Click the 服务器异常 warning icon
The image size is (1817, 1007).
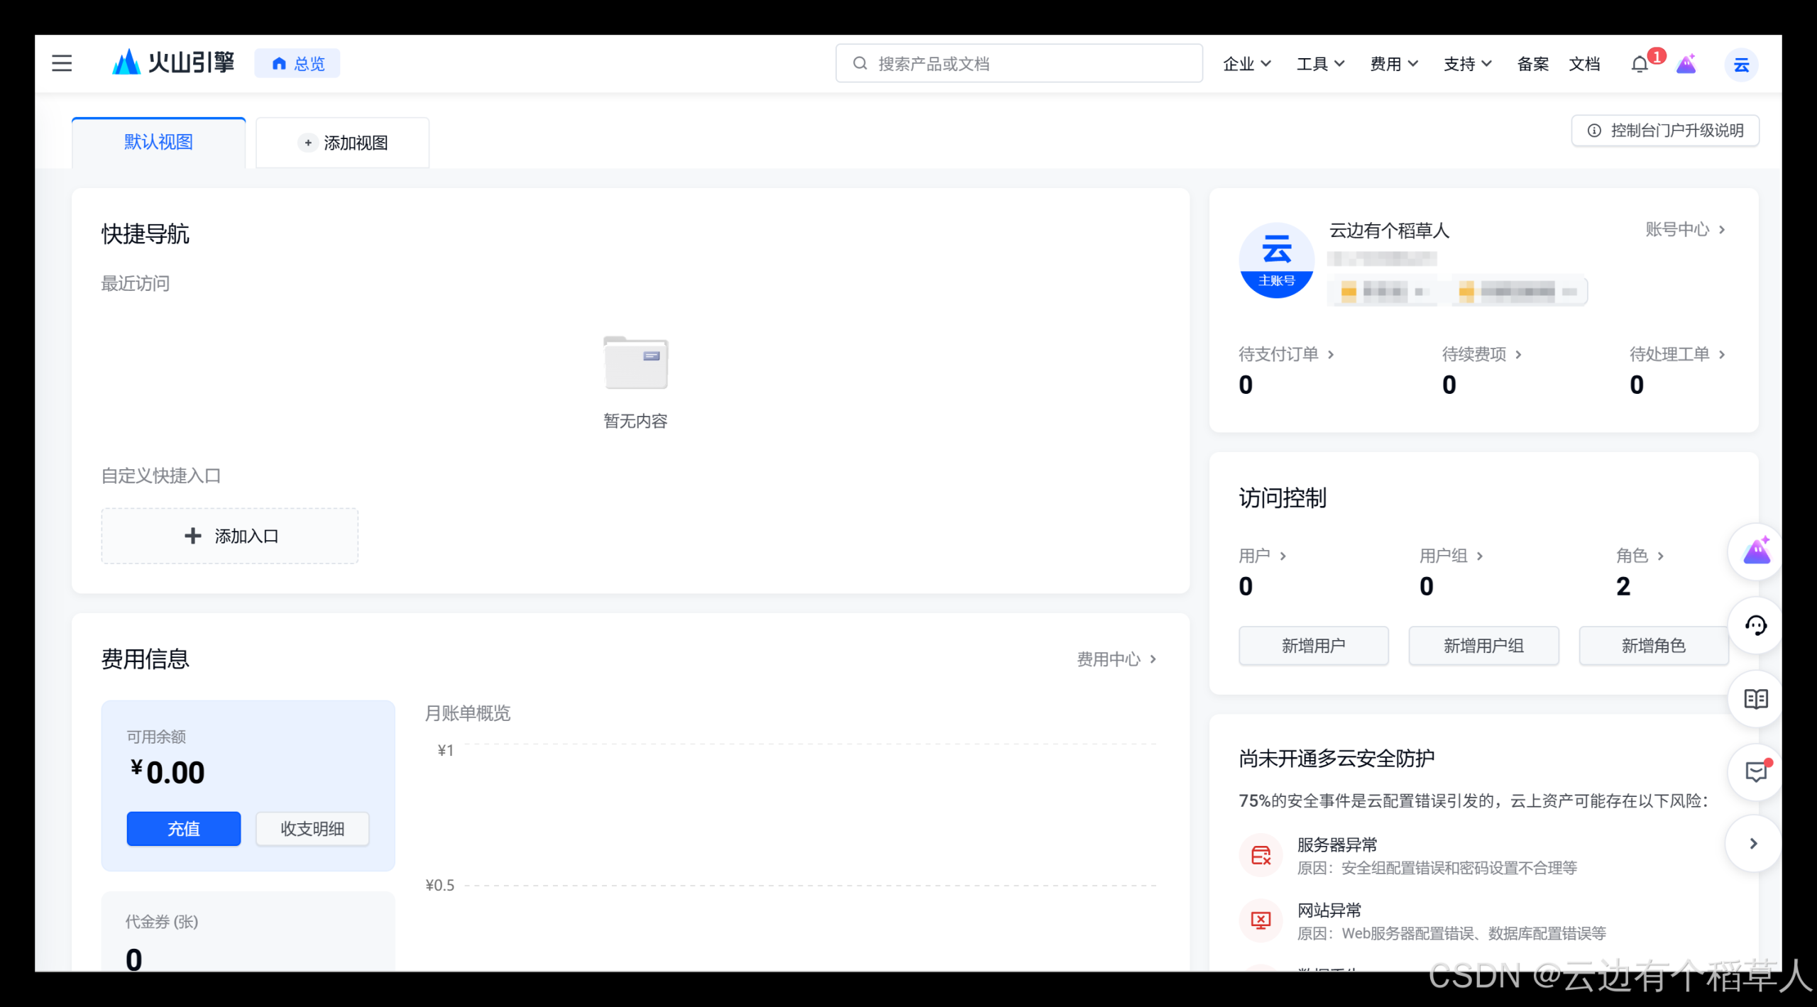(x=1261, y=854)
